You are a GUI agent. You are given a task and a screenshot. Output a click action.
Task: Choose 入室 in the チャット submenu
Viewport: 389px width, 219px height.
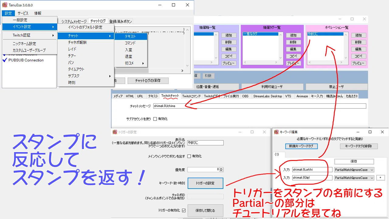[x=131, y=50]
